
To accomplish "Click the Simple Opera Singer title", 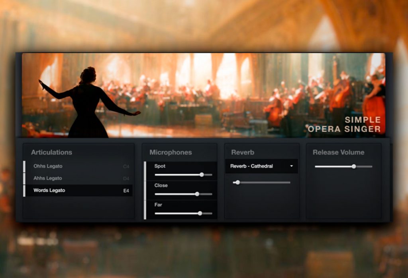I will coord(345,124).
